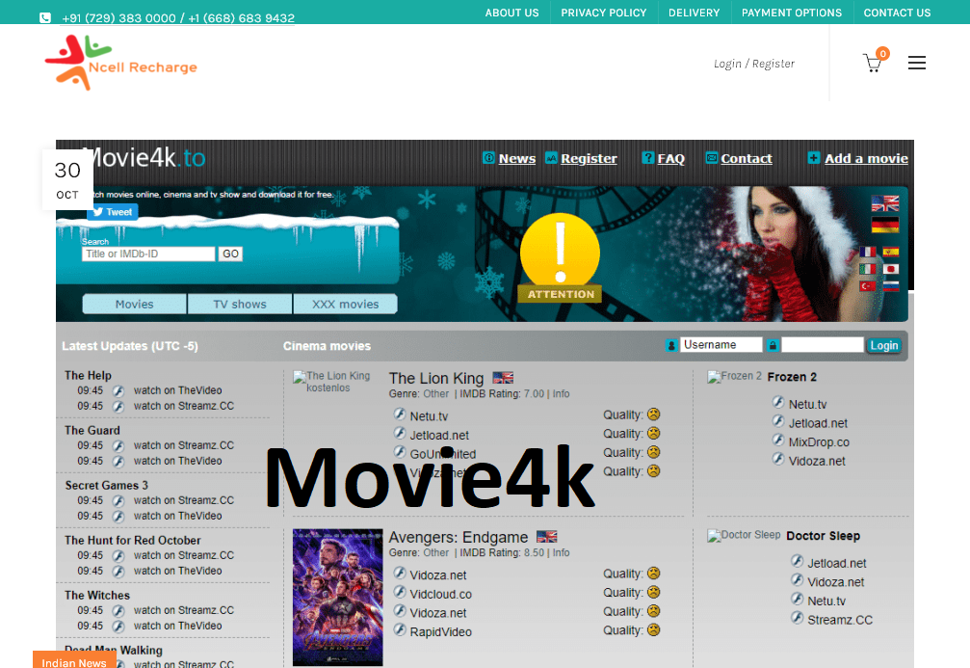Open The Lion King title
This screenshot has width=970, height=668.
click(x=436, y=378)
